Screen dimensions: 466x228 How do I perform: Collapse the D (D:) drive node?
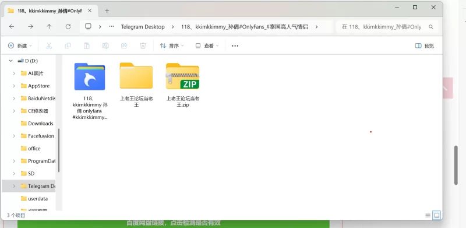(11, 61)
